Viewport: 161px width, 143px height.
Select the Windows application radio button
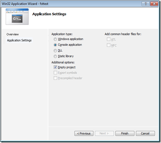[x=55, y=39]
